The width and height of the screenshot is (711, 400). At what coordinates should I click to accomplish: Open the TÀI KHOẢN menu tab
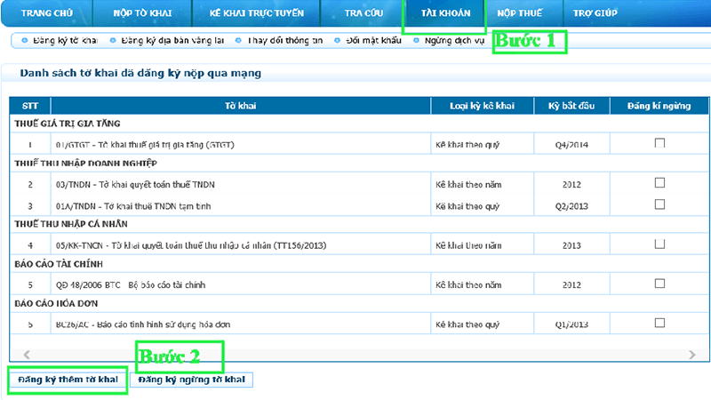(444, 14)
